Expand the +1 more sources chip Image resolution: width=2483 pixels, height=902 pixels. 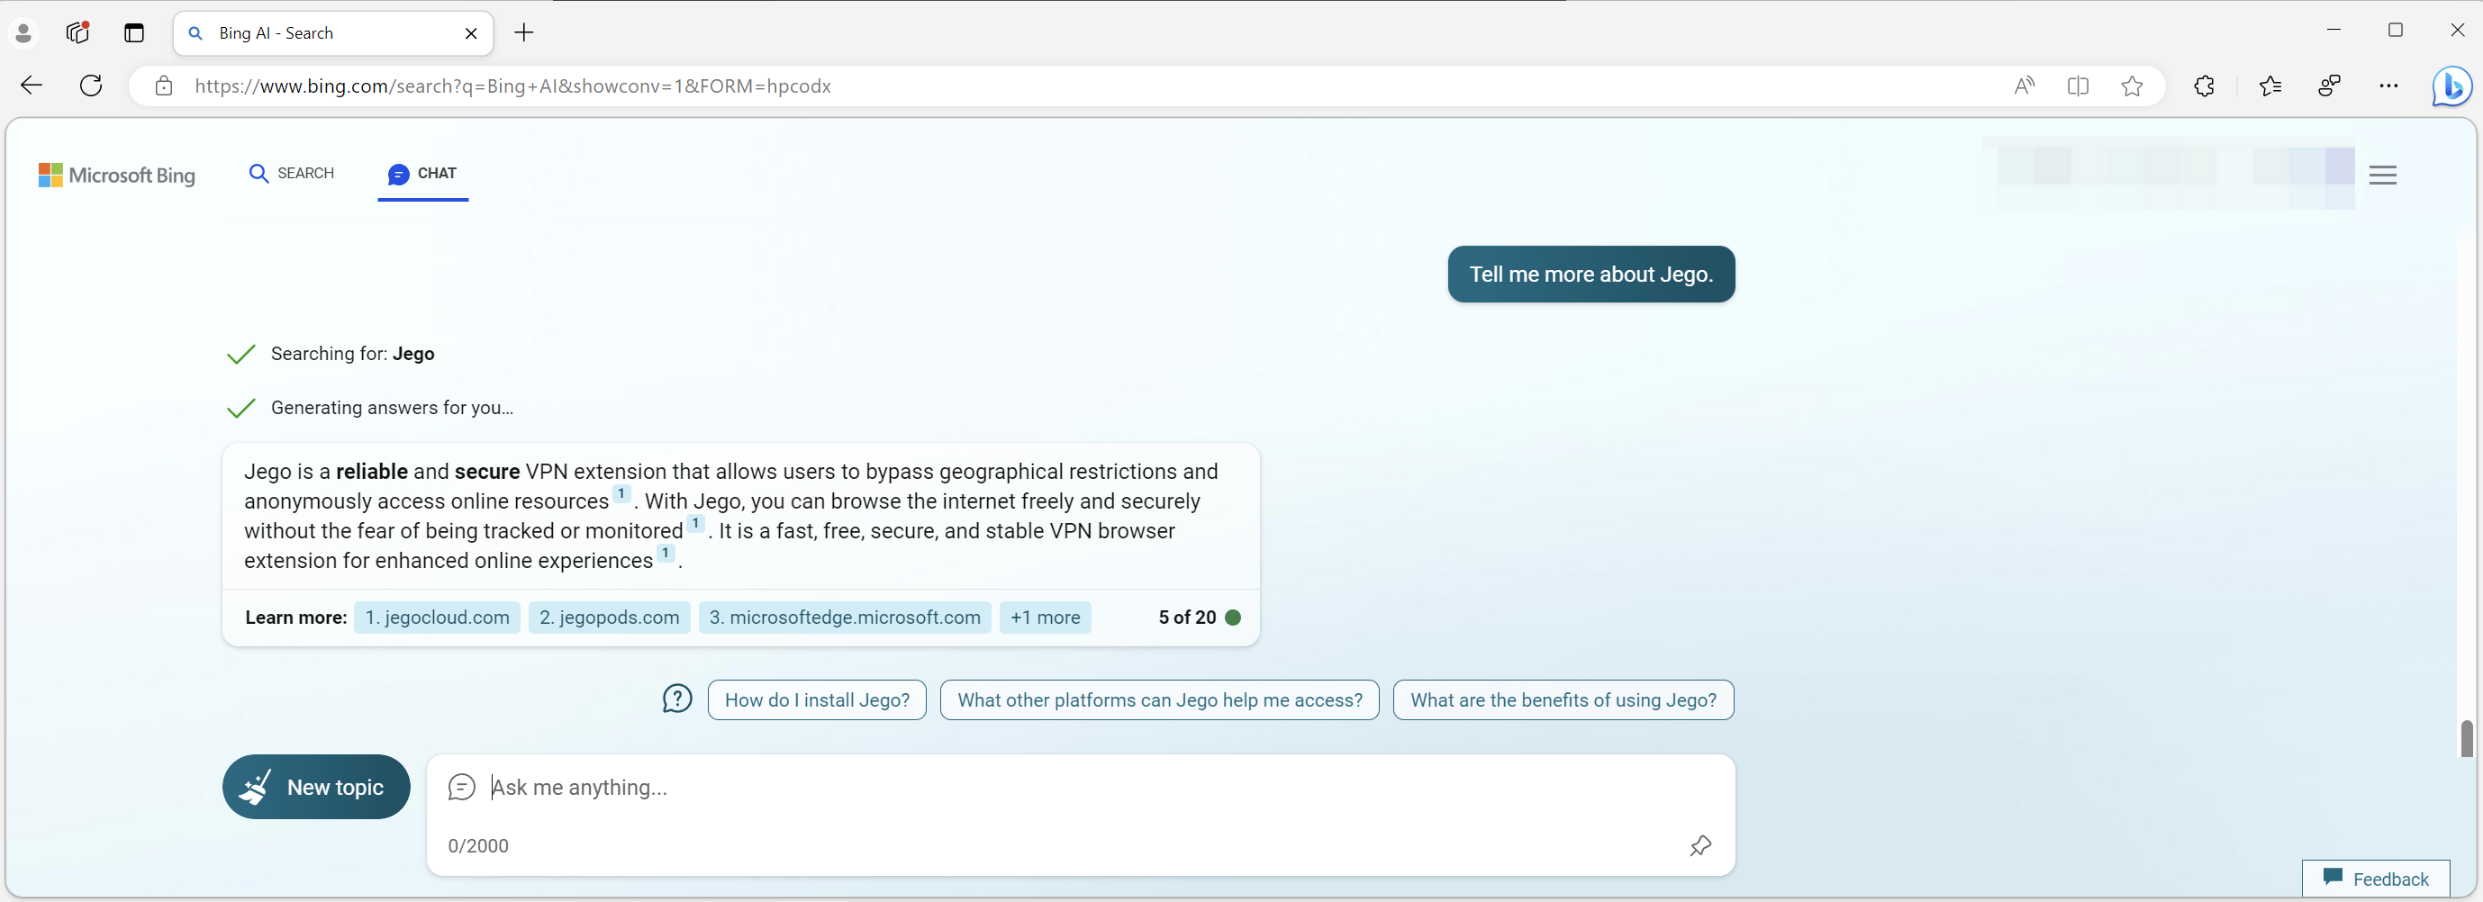(x=1045, y=618)
